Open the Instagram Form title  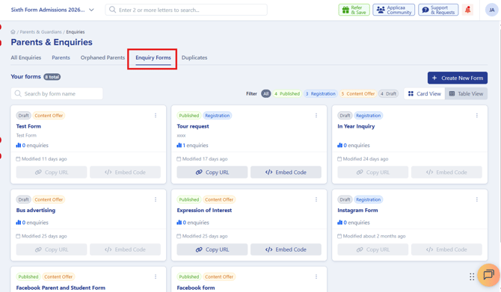357,211
